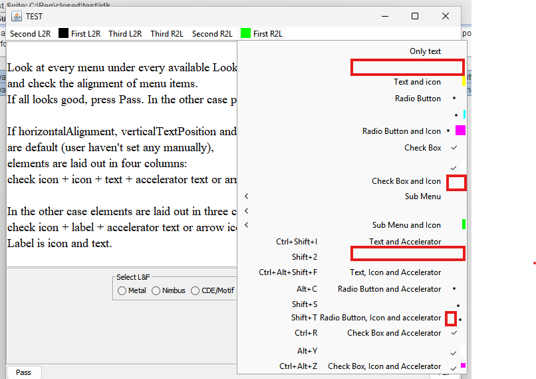Expand the Sub Menu and Icon item
The height and width of the screenshot is (379, 536).
[x=406, y=225]
